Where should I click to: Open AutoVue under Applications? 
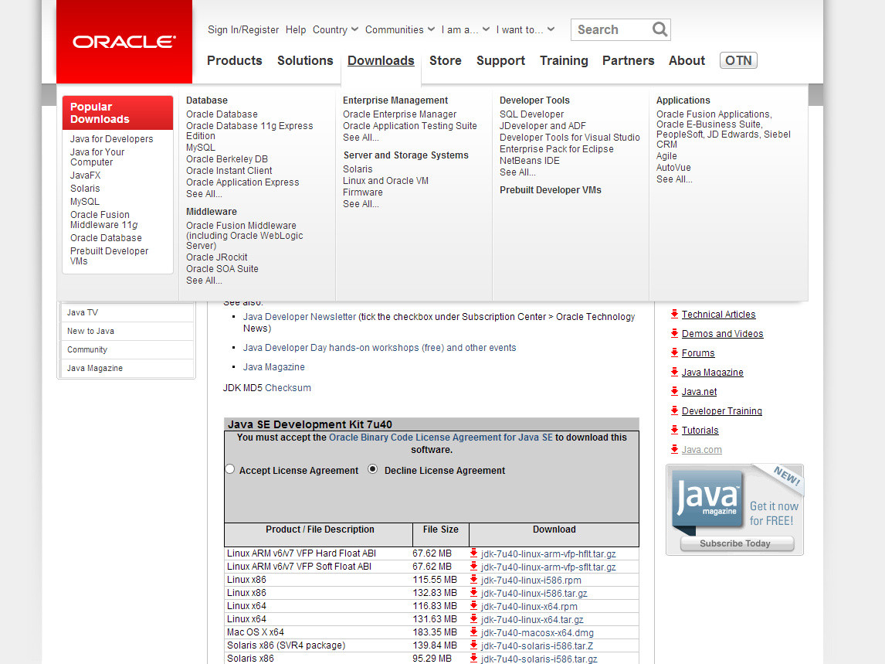(673, 168)
